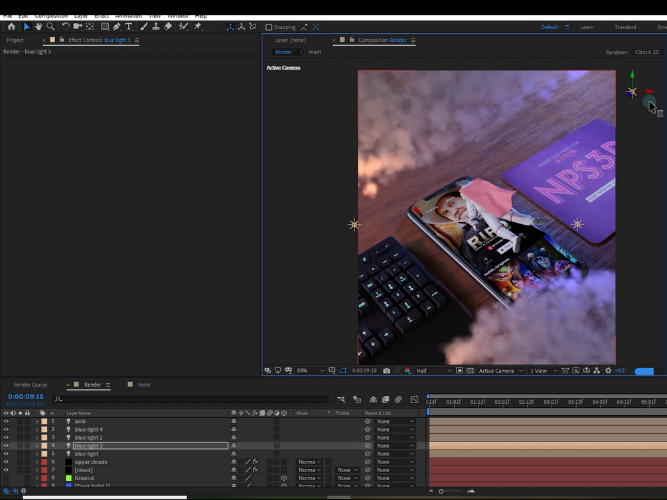Enable the Snapping checkbox
This screenshot has height=500, width=667.
coord(269,27)
